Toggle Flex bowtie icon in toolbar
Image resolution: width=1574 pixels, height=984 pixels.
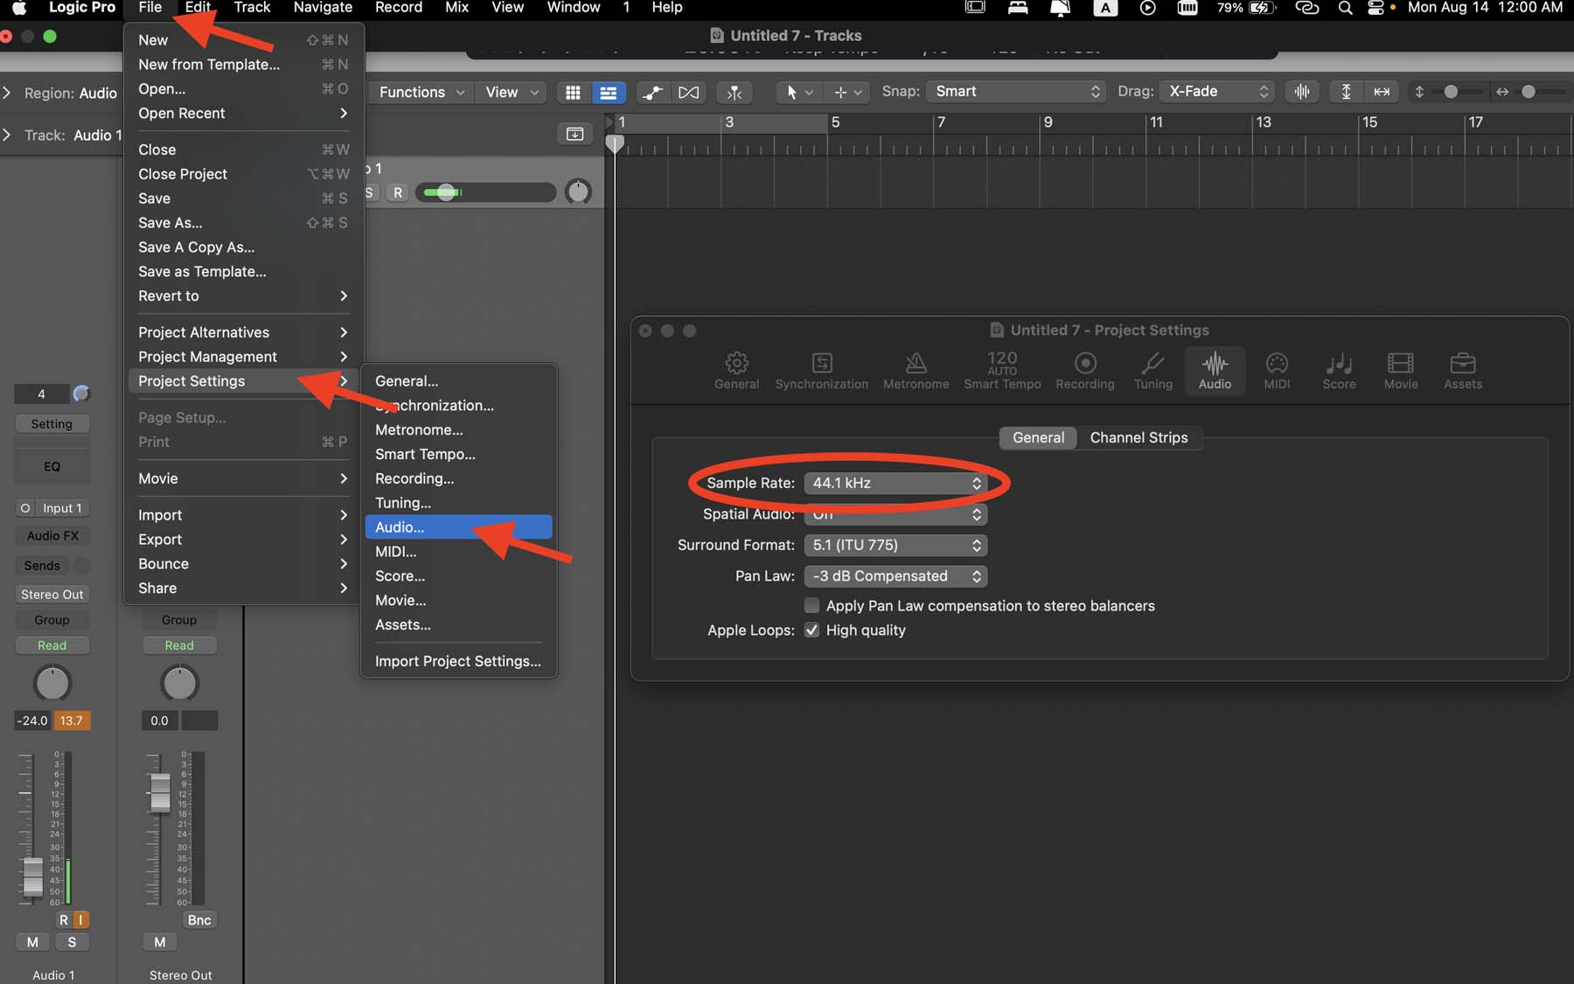(x=689, y=92)
